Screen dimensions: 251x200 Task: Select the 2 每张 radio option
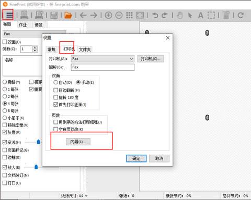5,96
